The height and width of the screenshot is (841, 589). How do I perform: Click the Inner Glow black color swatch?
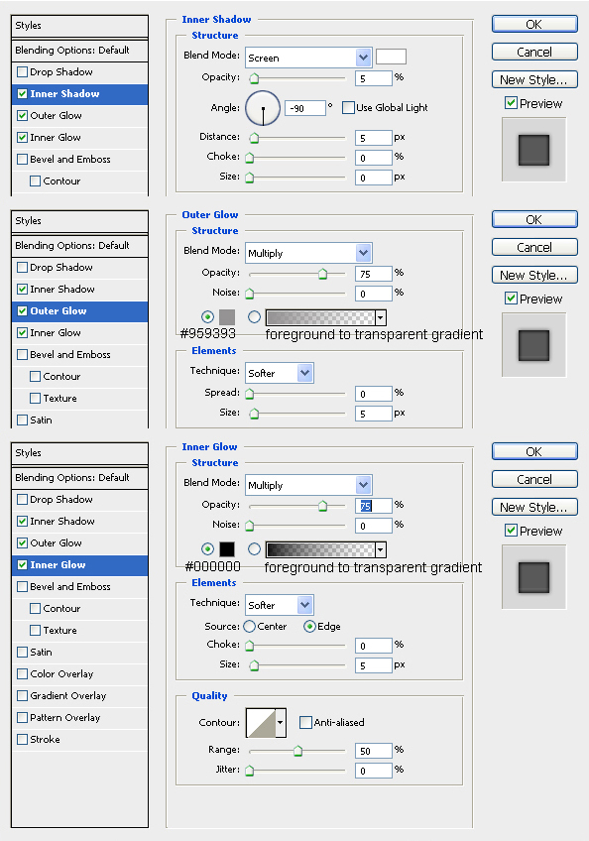[x=227, y=549]
